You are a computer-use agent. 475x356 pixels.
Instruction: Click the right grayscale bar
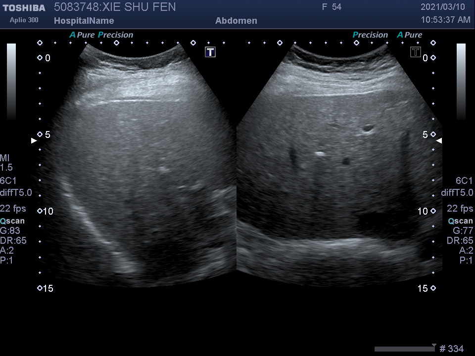pos(461,82)
